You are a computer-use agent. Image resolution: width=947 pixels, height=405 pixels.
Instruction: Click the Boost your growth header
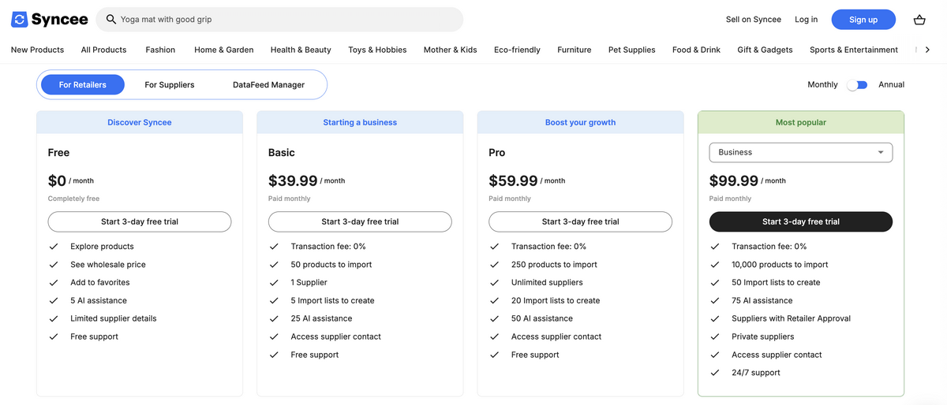click(x=580, y=122)
